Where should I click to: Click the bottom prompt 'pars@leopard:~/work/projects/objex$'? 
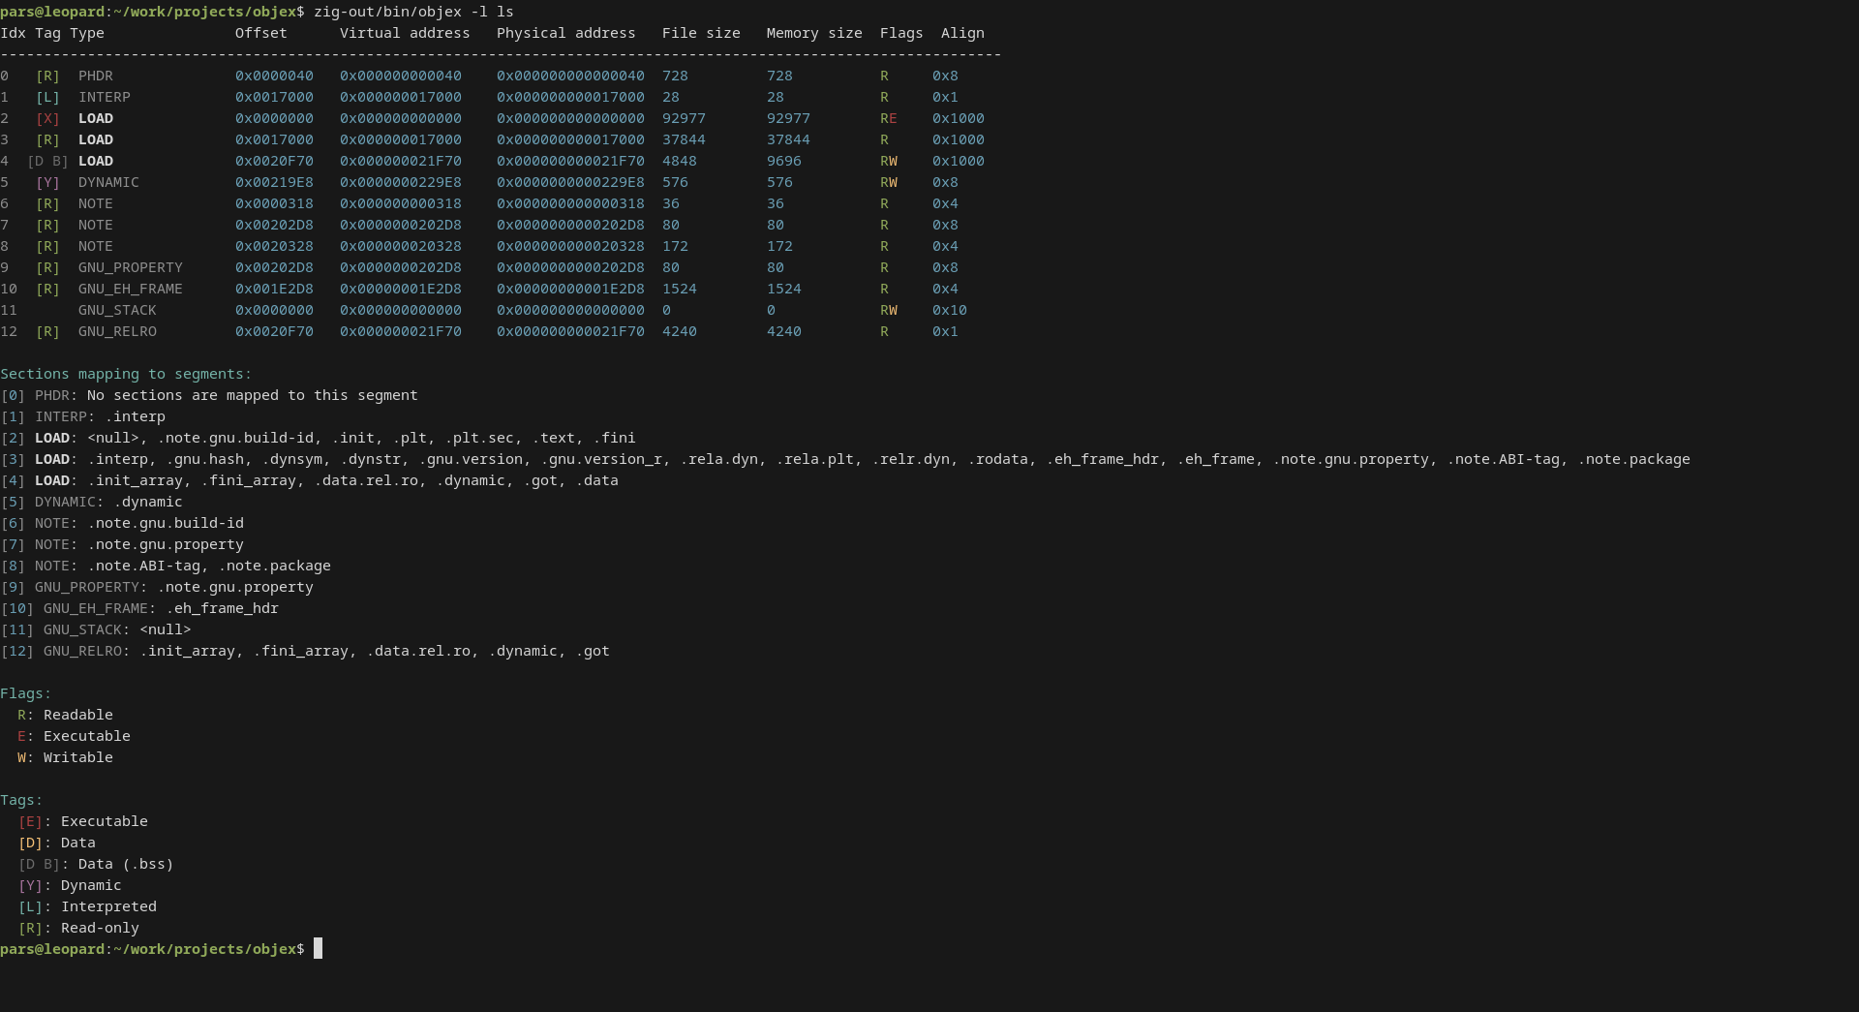tap(152, 949)
